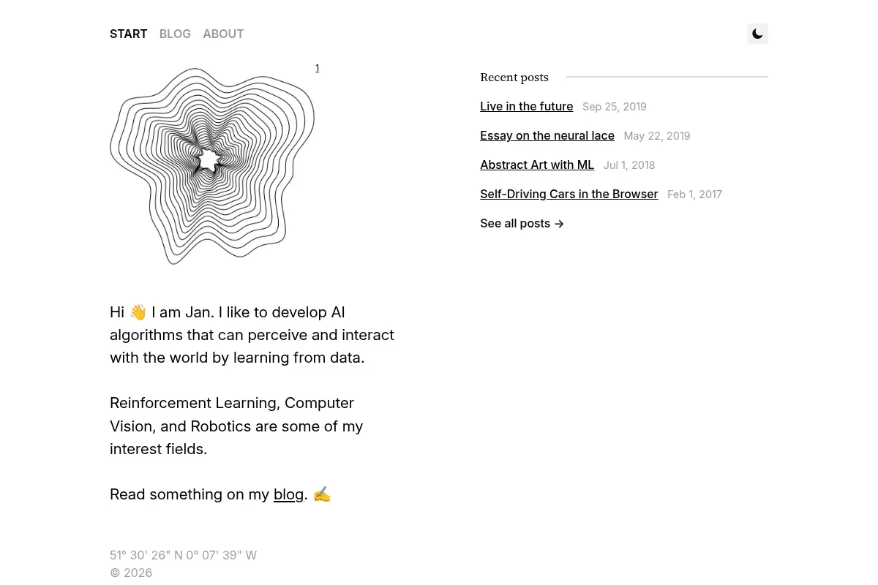Screen dimensions: 878x585
Task: Click the 'Recent posts' heading
Action: [514, 77]
